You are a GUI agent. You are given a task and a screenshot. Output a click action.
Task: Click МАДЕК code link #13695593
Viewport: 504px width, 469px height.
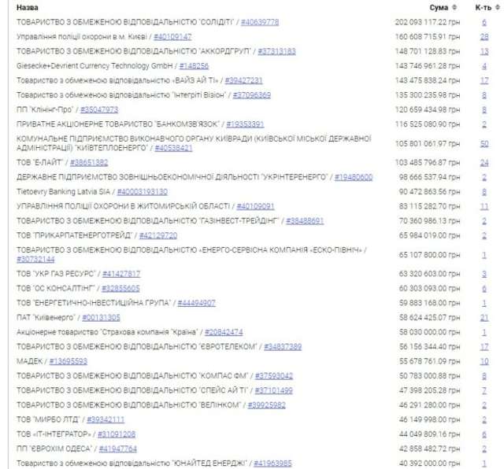(x=68, y=361)
